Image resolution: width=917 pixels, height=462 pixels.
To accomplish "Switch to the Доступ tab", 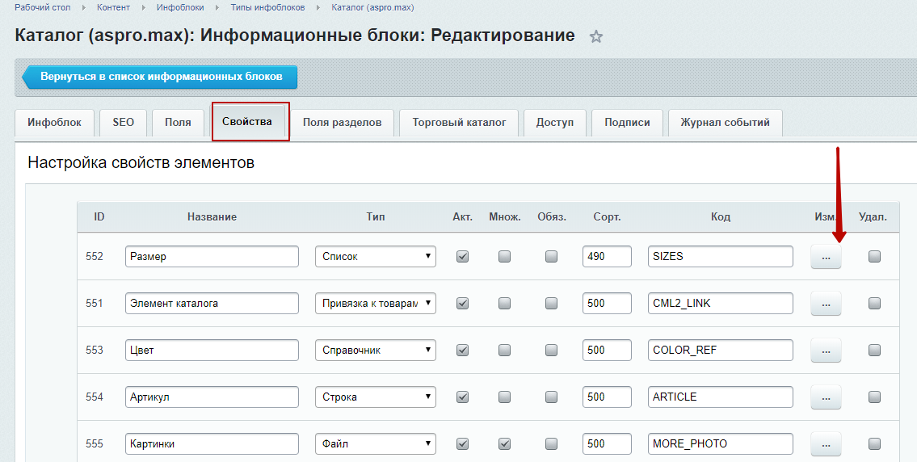I will point(555,123).
